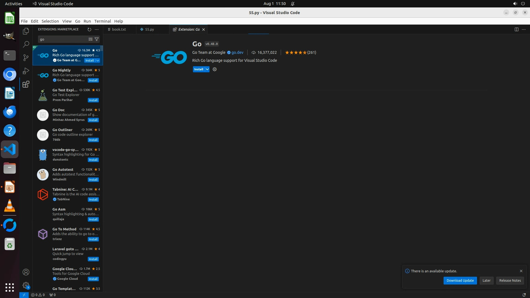Expand the Install dropdown in the Go list item
Viewport: 530px width, 298px height.
98,60
